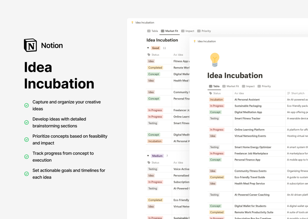Click the green check beside 'Prioritize concepts'

[x=27, y=140]
